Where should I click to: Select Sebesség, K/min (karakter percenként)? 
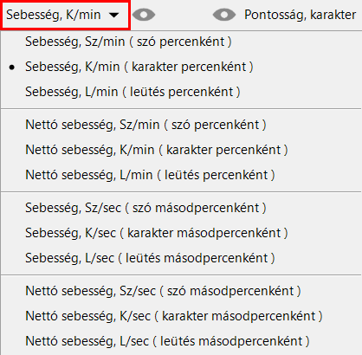click(181, 67)
